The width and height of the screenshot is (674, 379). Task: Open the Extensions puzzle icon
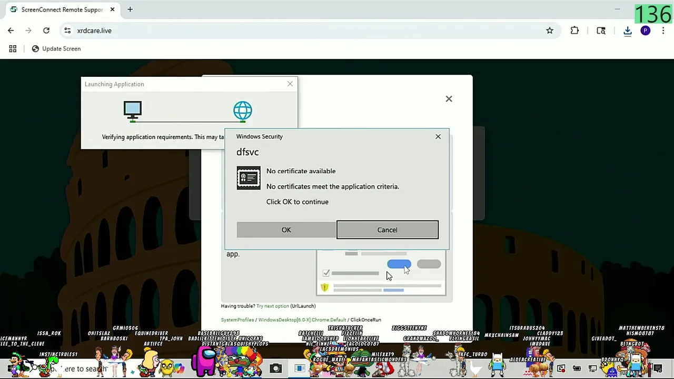[575, 31]
